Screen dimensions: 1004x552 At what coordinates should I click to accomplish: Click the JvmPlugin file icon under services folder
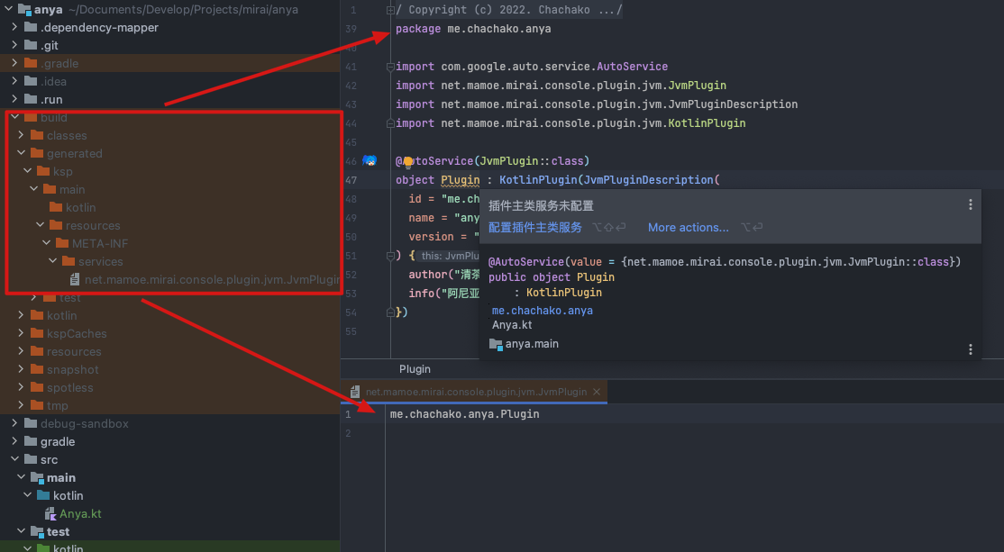click(73, 279)
